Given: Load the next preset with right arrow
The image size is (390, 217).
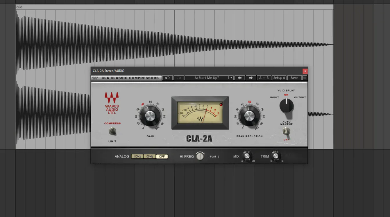Looking at the screenshot, I should (x=251, y=78).
